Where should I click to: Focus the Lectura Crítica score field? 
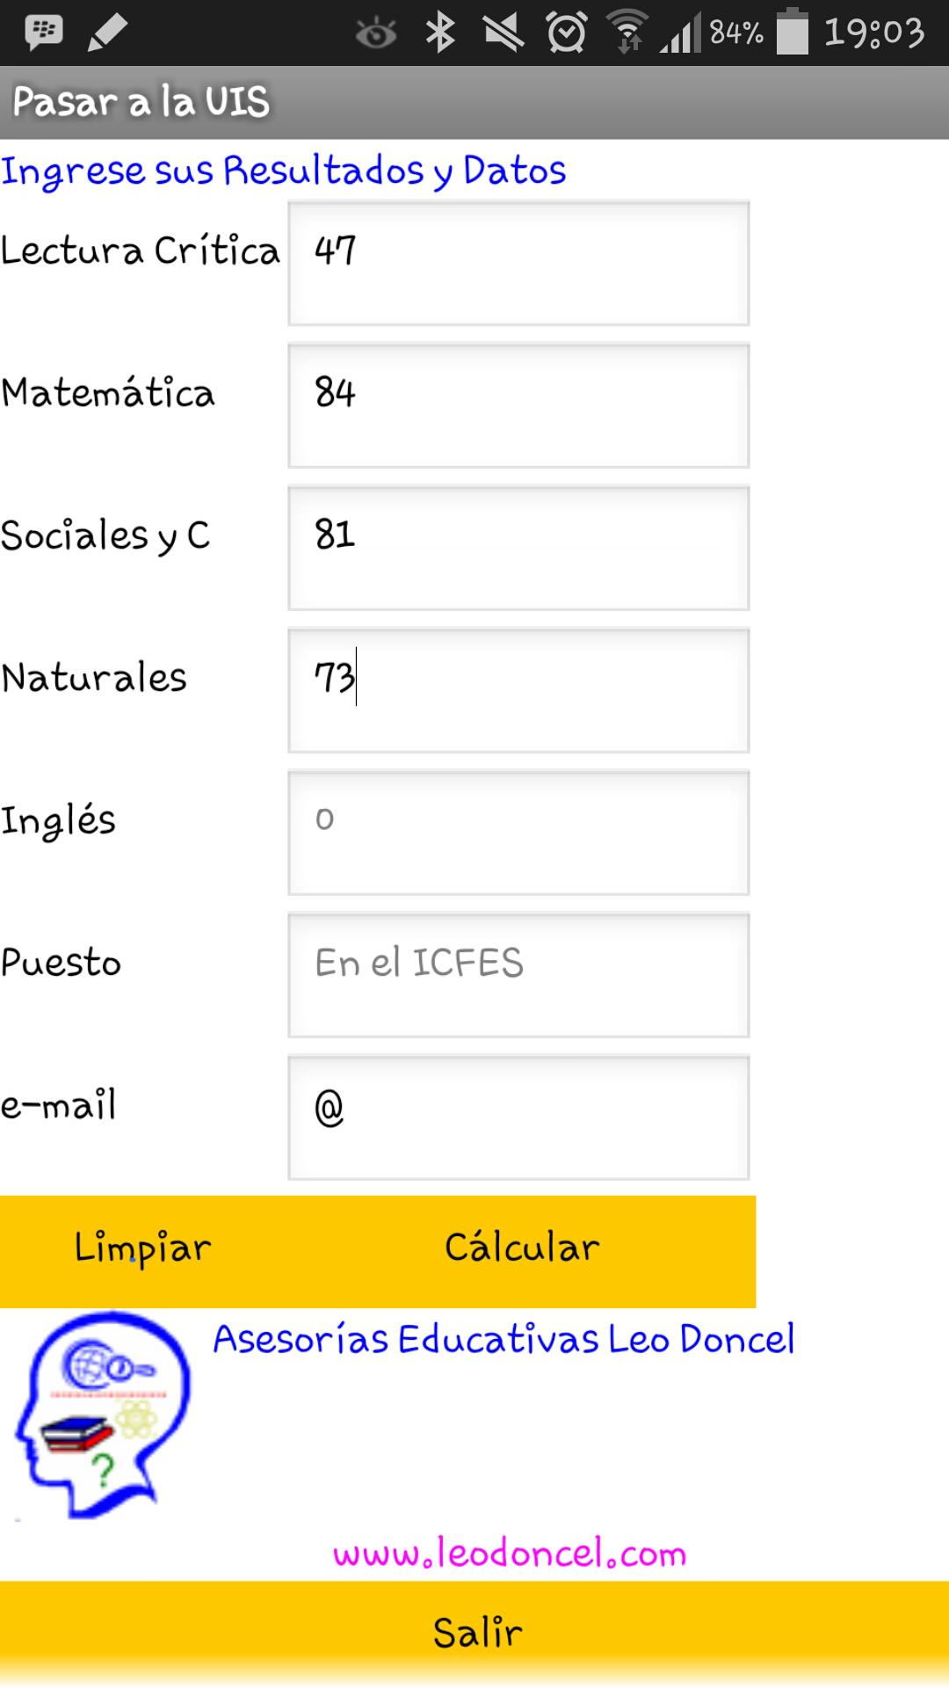pos(518,263)
